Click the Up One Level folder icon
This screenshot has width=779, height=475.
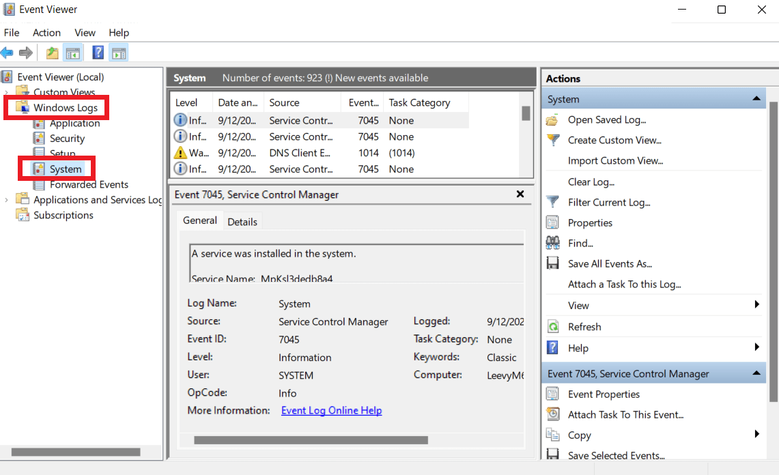(x=52, y=53)
